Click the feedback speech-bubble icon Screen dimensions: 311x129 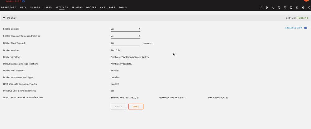[285, 7]
